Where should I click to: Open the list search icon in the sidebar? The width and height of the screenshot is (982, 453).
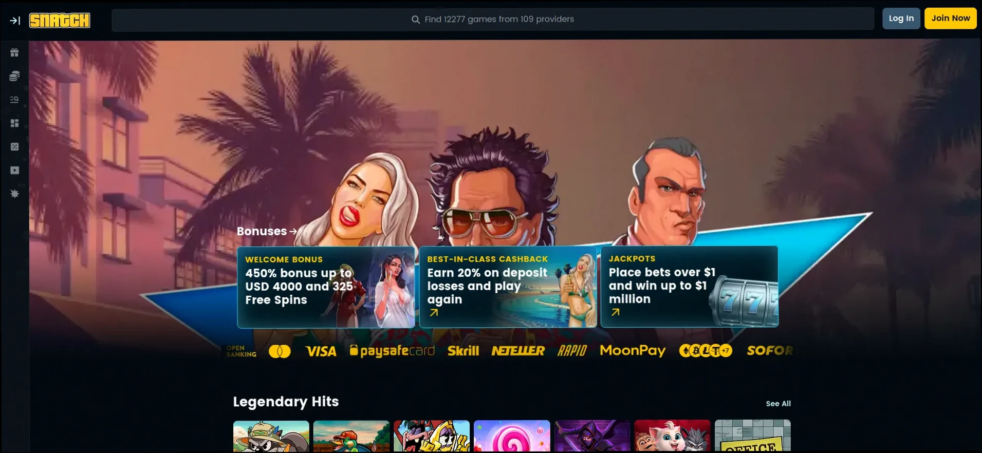pyautogui.click(x=14, y=100)
